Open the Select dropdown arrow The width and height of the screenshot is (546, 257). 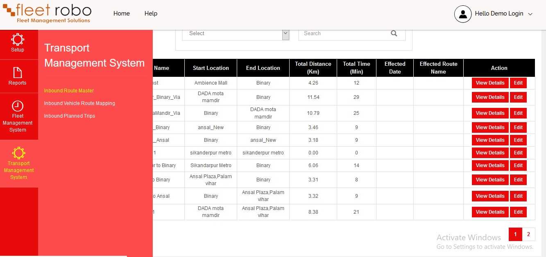pyautogui.click(x=285, y=34)
